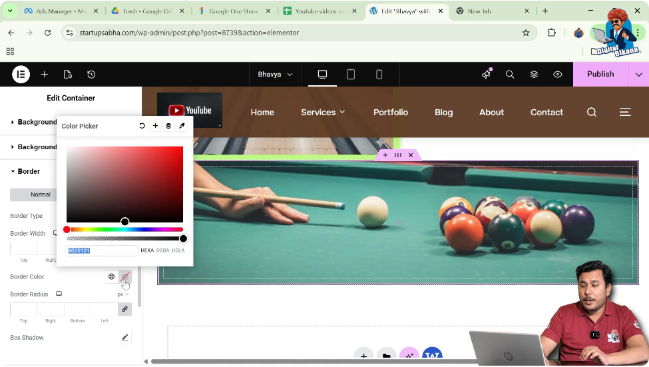Toggle the Border Radius link values icon
This screenshot has height=367, width=649.
coord(124,310)
